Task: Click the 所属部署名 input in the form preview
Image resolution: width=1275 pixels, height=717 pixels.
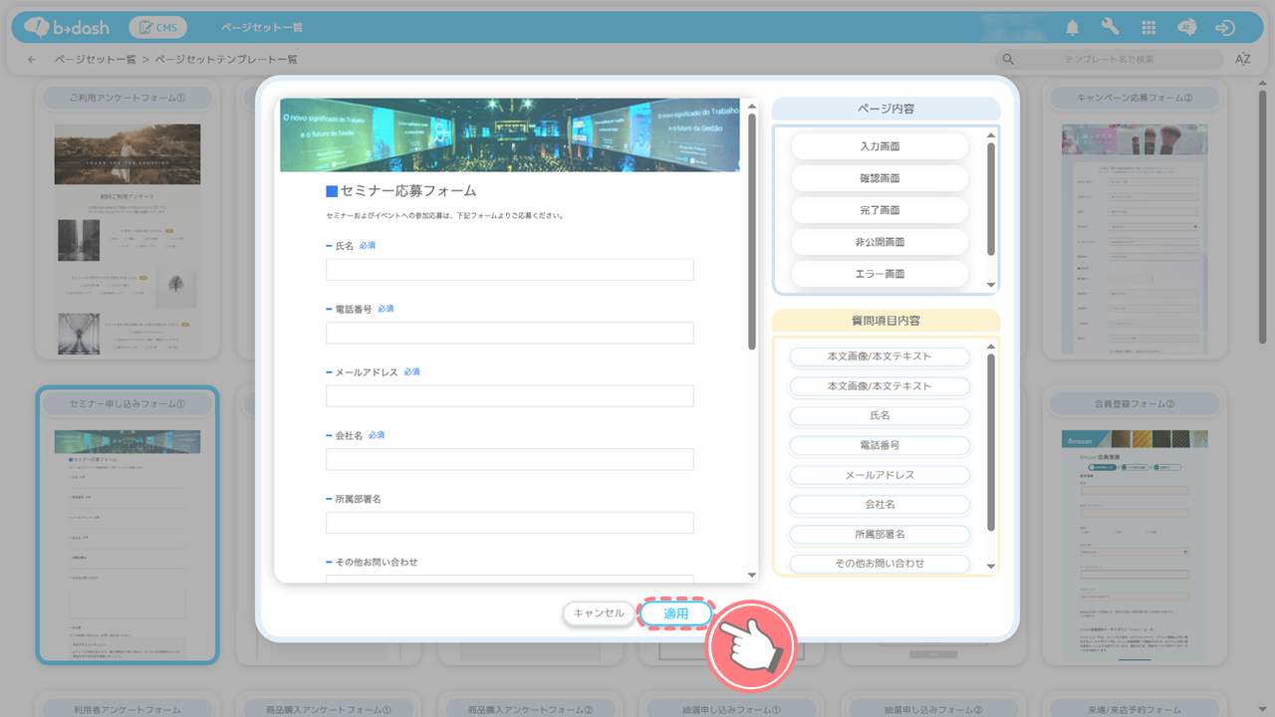Action: 509,523
